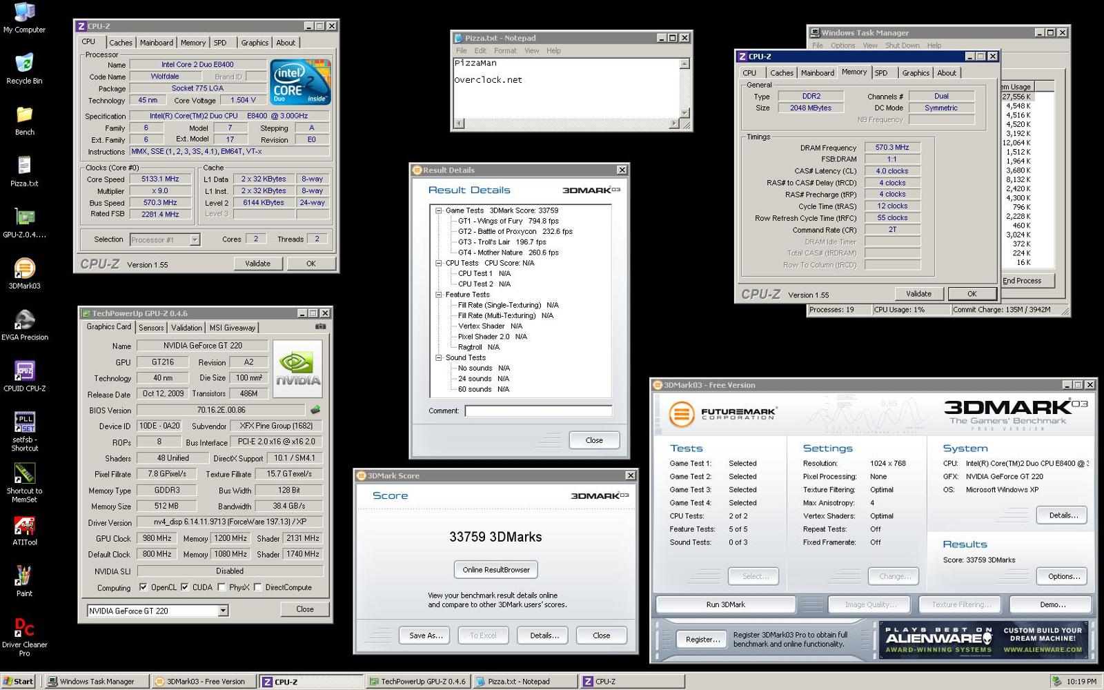Click Futuremark logo in 3DMark03 window
The width and height of the screenshot is (1104, 690).
(722, 413)
